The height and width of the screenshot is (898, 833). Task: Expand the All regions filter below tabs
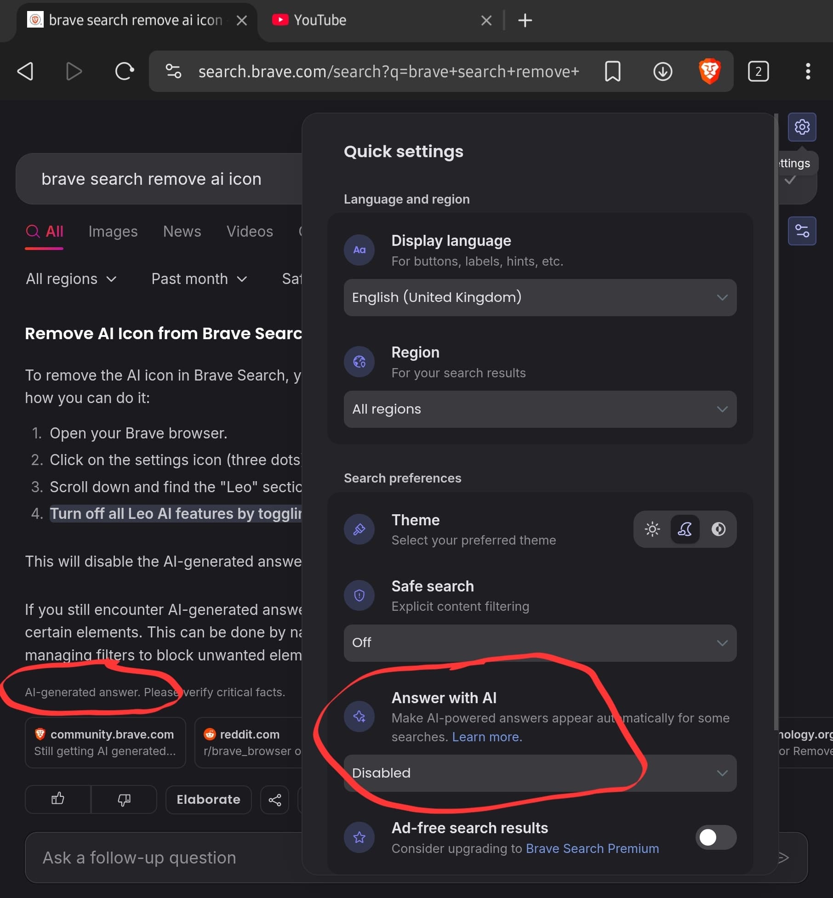click(x=71, y=279)
